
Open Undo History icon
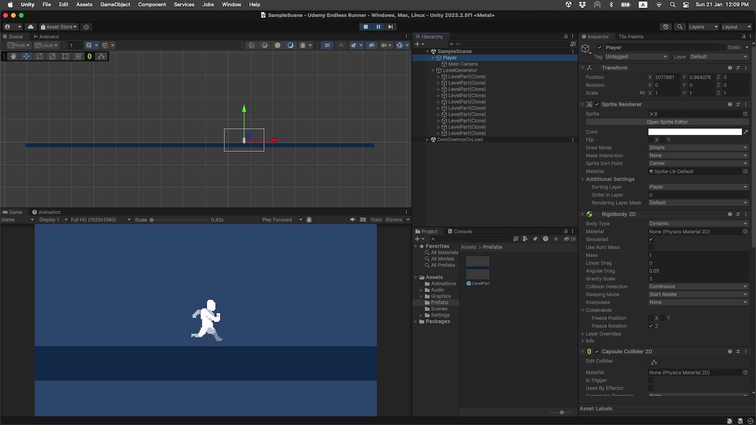[x=666, y=27]
